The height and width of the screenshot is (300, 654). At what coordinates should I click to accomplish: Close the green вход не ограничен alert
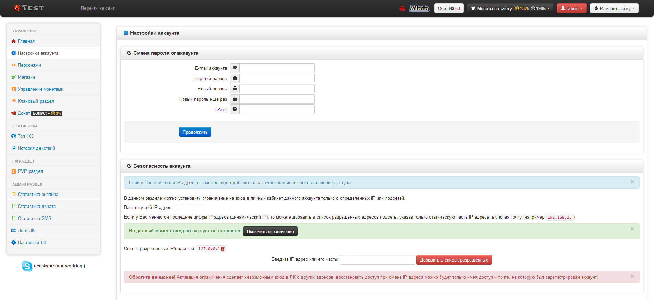coord(632,229)
